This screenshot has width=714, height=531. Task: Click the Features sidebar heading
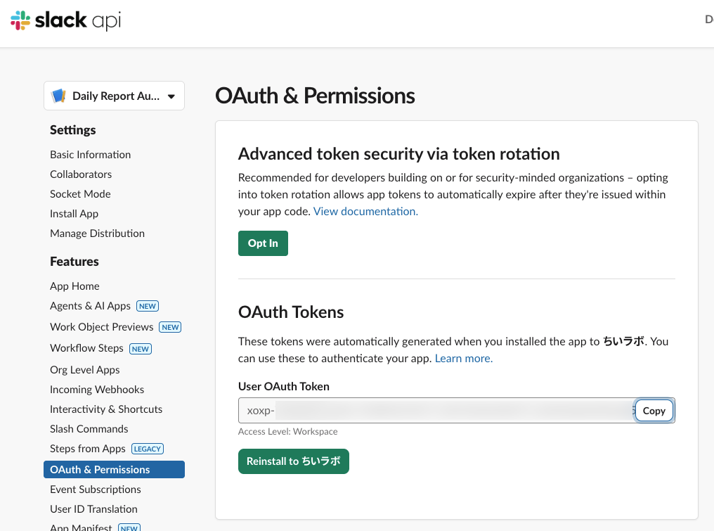[74, 262]
